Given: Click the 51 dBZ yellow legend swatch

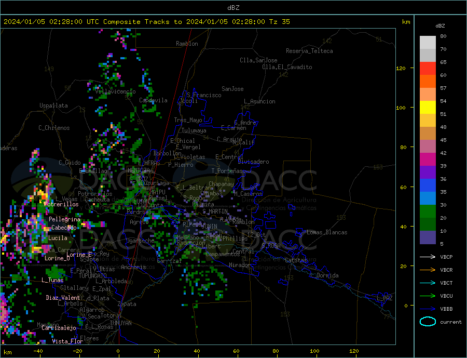Looking at the screenshot, I should 428,108.
